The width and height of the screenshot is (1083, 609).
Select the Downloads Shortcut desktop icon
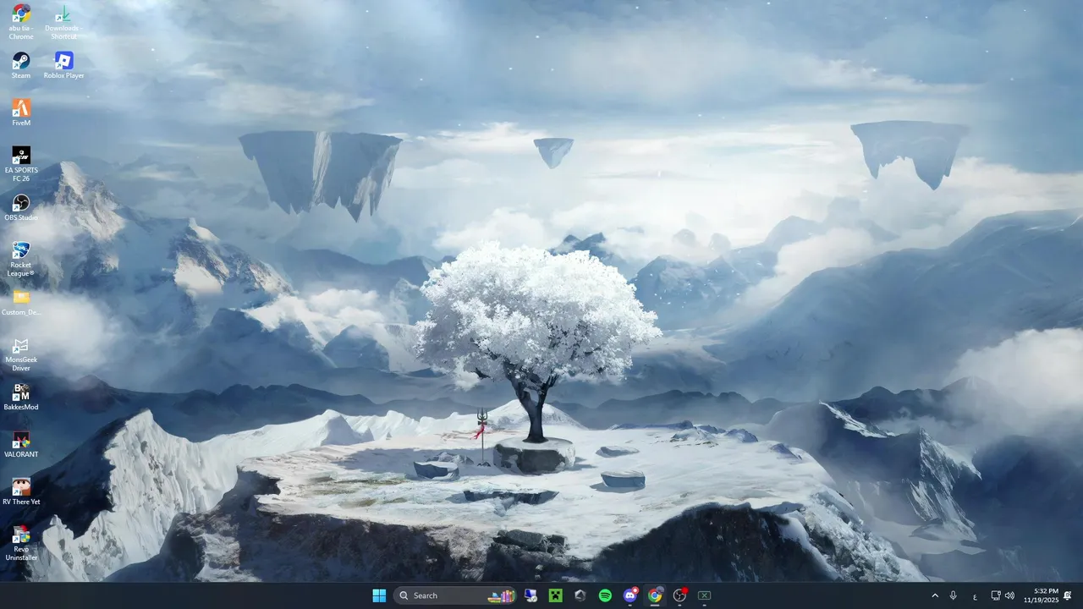click(63, 22)
